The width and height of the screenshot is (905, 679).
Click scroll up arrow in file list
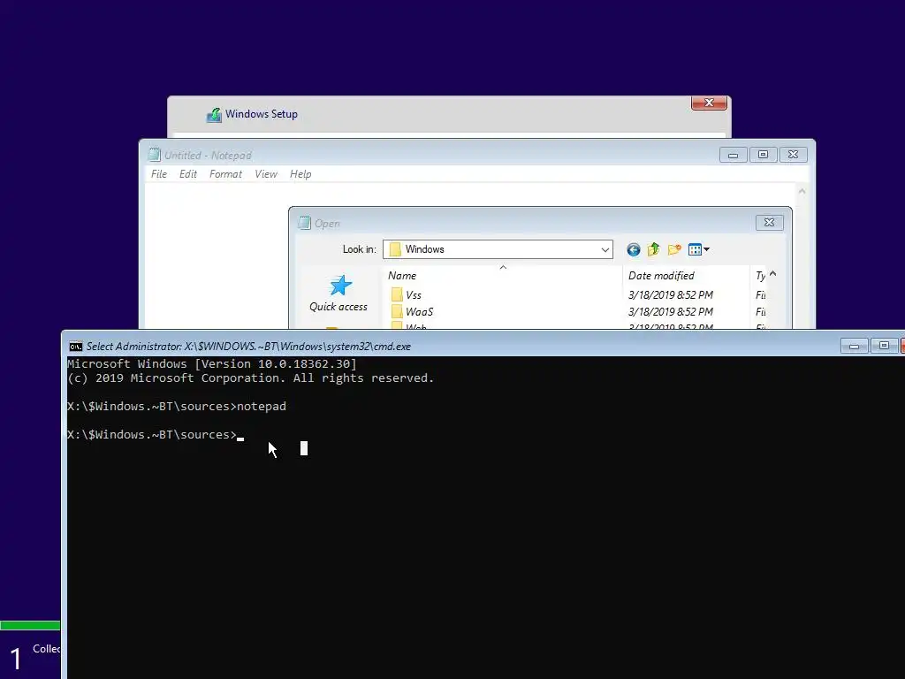coord(772,275)
